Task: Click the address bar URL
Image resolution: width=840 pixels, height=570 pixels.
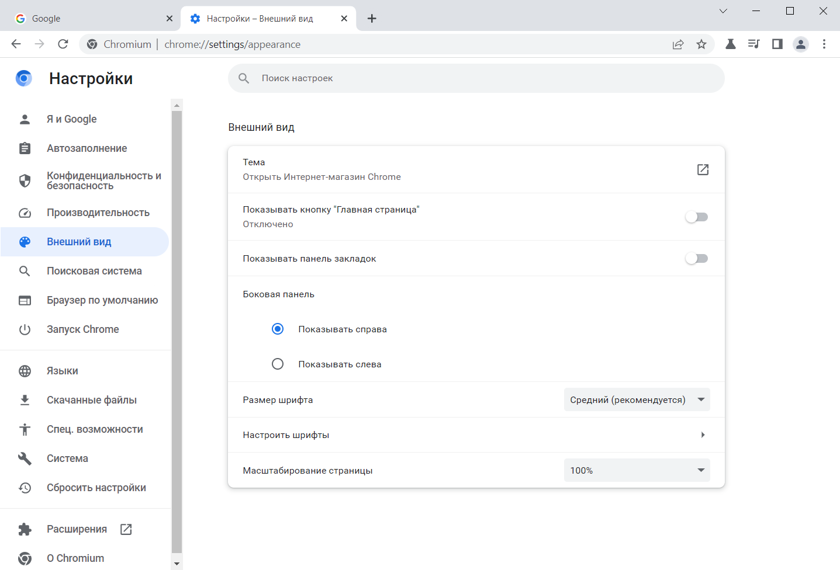Action: (233, 44)
